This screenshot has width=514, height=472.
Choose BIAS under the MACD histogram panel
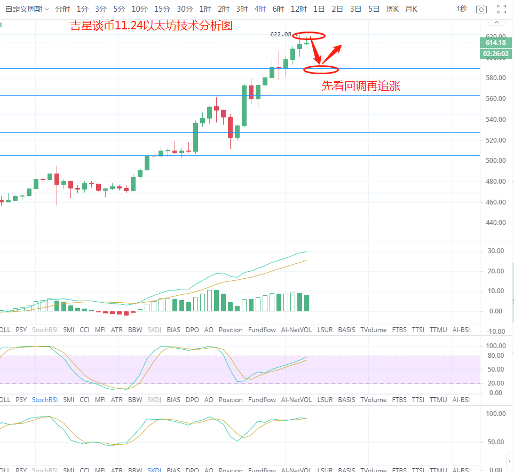tap(173, 329)
